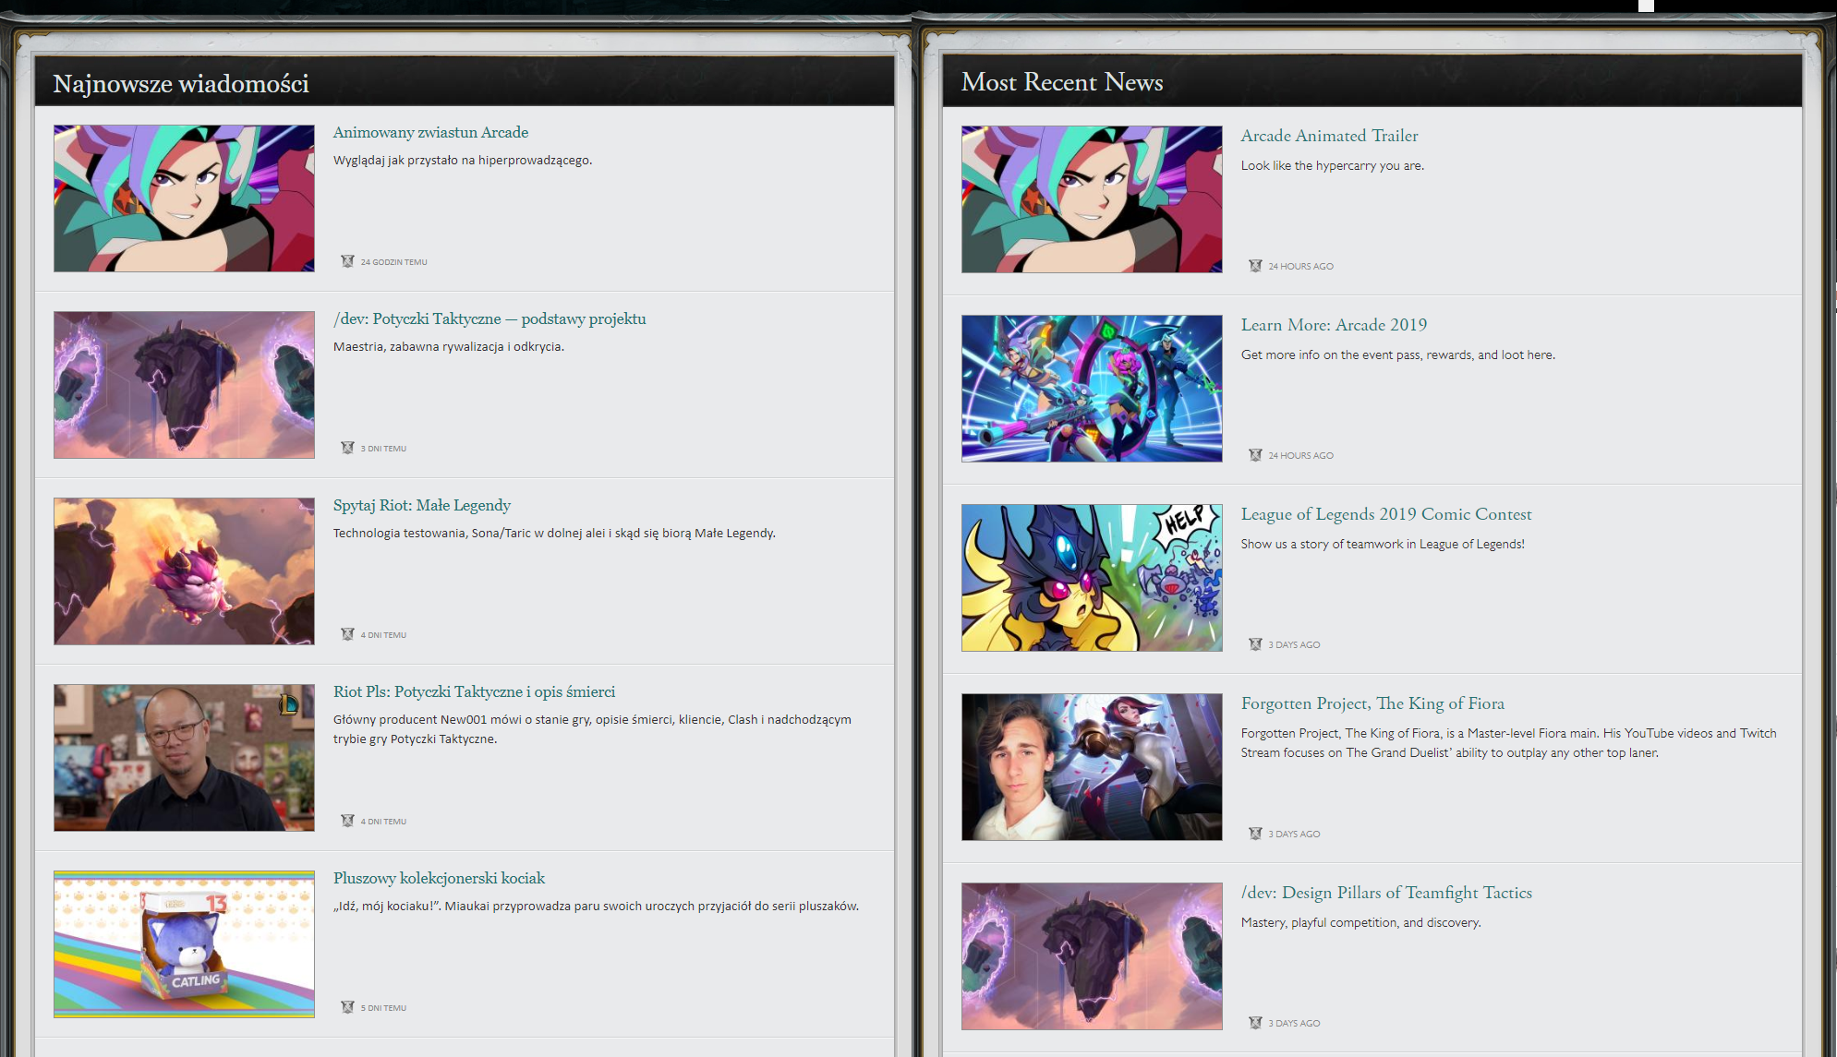Click the New001 producer video thumbnail
This screenshot has width=1837, height=1057.
[184, 758]
